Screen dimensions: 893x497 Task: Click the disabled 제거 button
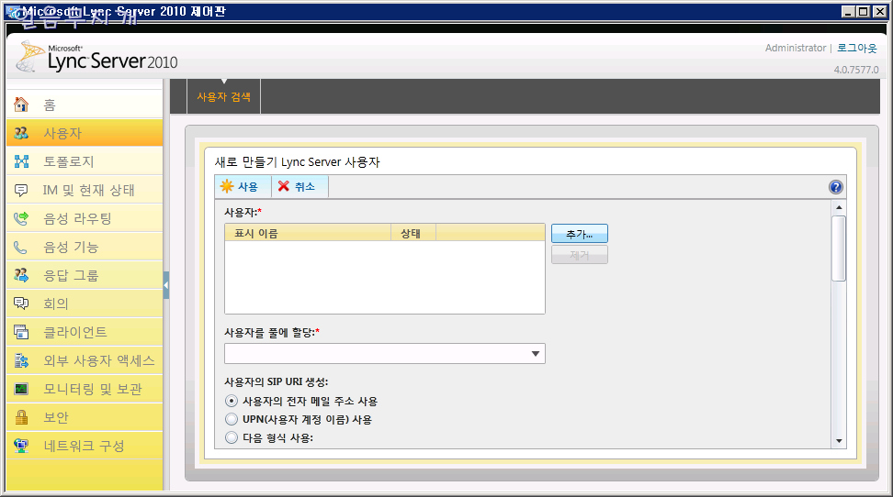coord(579,255)
